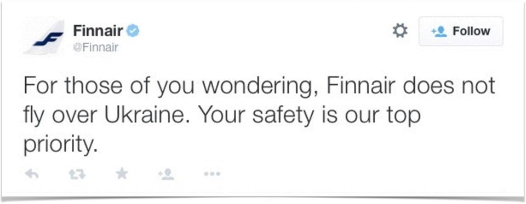526x204 pixels.
Task: Open the three-dot more options menu
Action: [212, 174]
